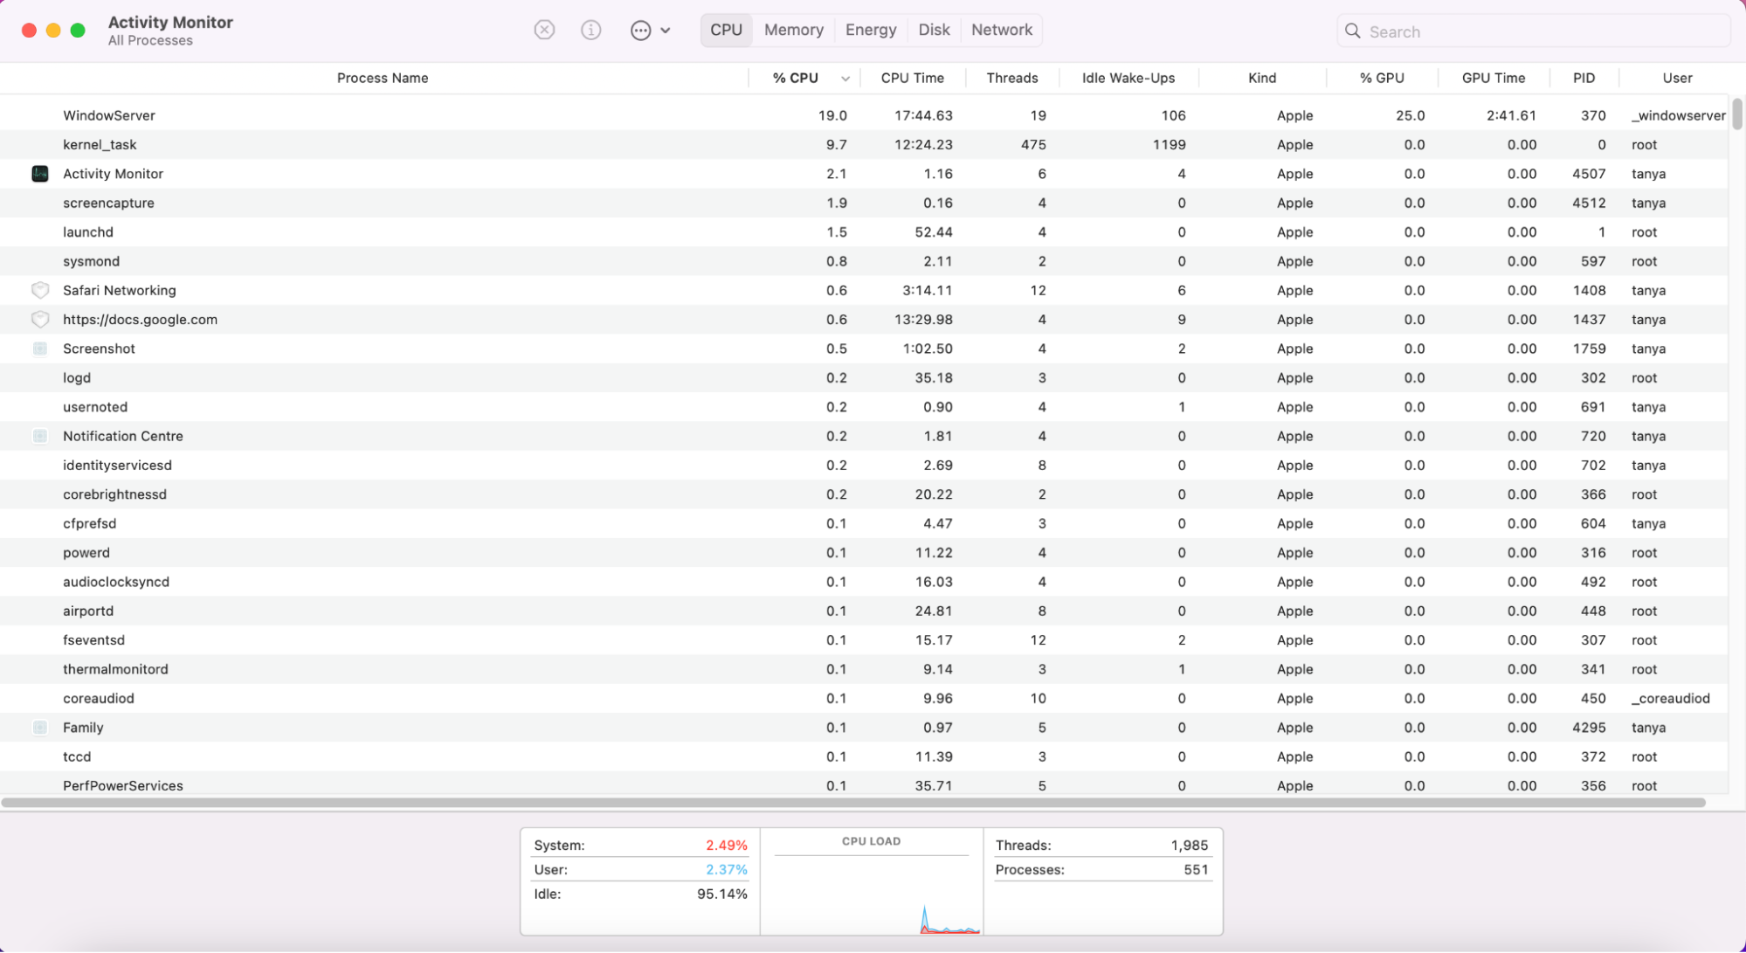Image resolution: width=1746 pixels, height=953 pixels.
Task: Click the Screenshot app icon in its row
Action: click(39, 349)
